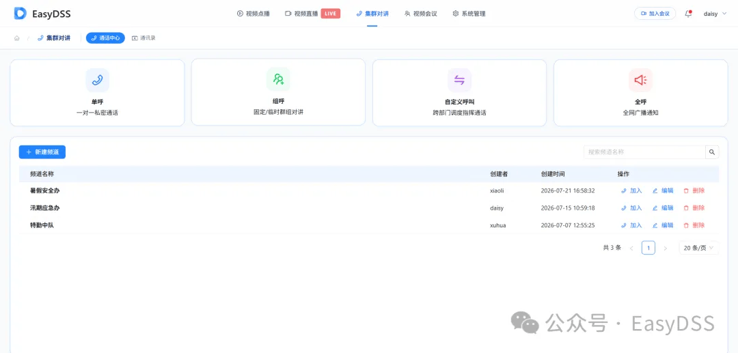Viewport: 738px width, 353px height.
Task: Focus the 搜索频道名称 search field
Action: click(644, 152)
